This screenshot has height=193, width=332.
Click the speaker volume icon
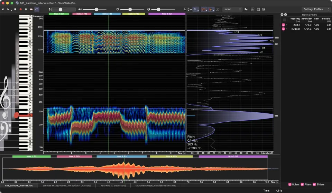80,9
